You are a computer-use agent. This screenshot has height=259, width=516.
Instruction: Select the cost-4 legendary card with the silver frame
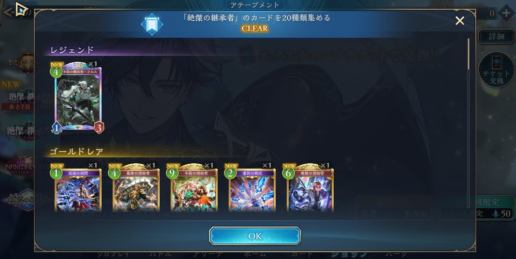tap(78, 98)
